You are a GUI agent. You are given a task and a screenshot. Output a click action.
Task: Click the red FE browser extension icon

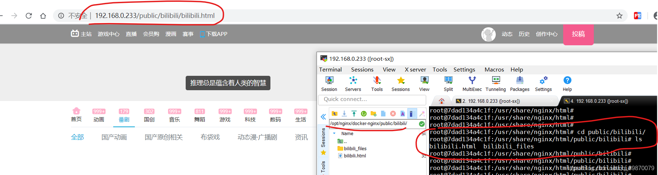tap(637, 15)
